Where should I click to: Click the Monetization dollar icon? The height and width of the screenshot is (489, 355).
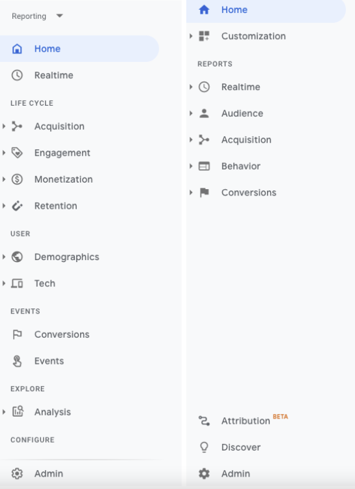17,179
